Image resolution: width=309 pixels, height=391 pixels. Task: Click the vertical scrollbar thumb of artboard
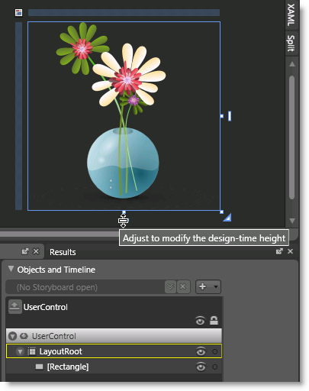[292, 137]
